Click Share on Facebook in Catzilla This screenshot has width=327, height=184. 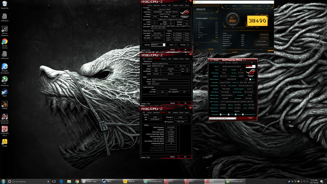pos(262,41)
